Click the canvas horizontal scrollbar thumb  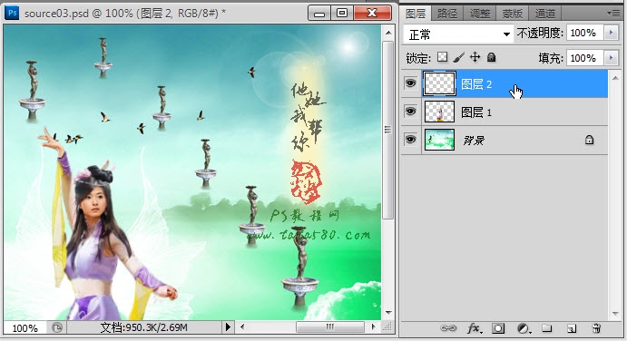(x=330, y=326)
